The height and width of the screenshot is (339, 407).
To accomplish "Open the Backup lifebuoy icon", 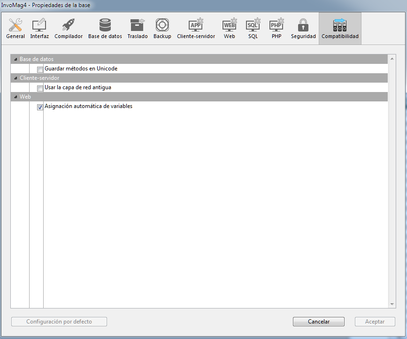I will click(x=162, y=25).
